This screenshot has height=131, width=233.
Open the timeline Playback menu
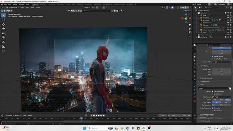(x=10, y=115)
